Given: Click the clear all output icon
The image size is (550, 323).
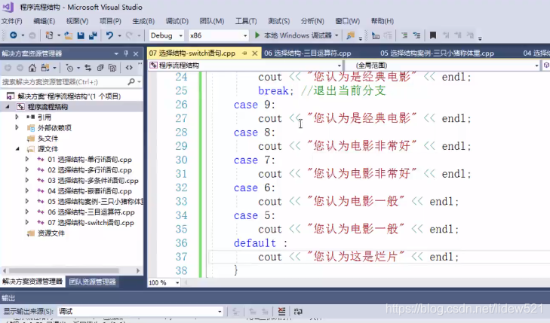Looking at the screenshot, I should (281, 311).
